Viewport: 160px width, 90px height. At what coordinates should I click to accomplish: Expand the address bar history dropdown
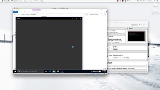(x=86, y=14)
